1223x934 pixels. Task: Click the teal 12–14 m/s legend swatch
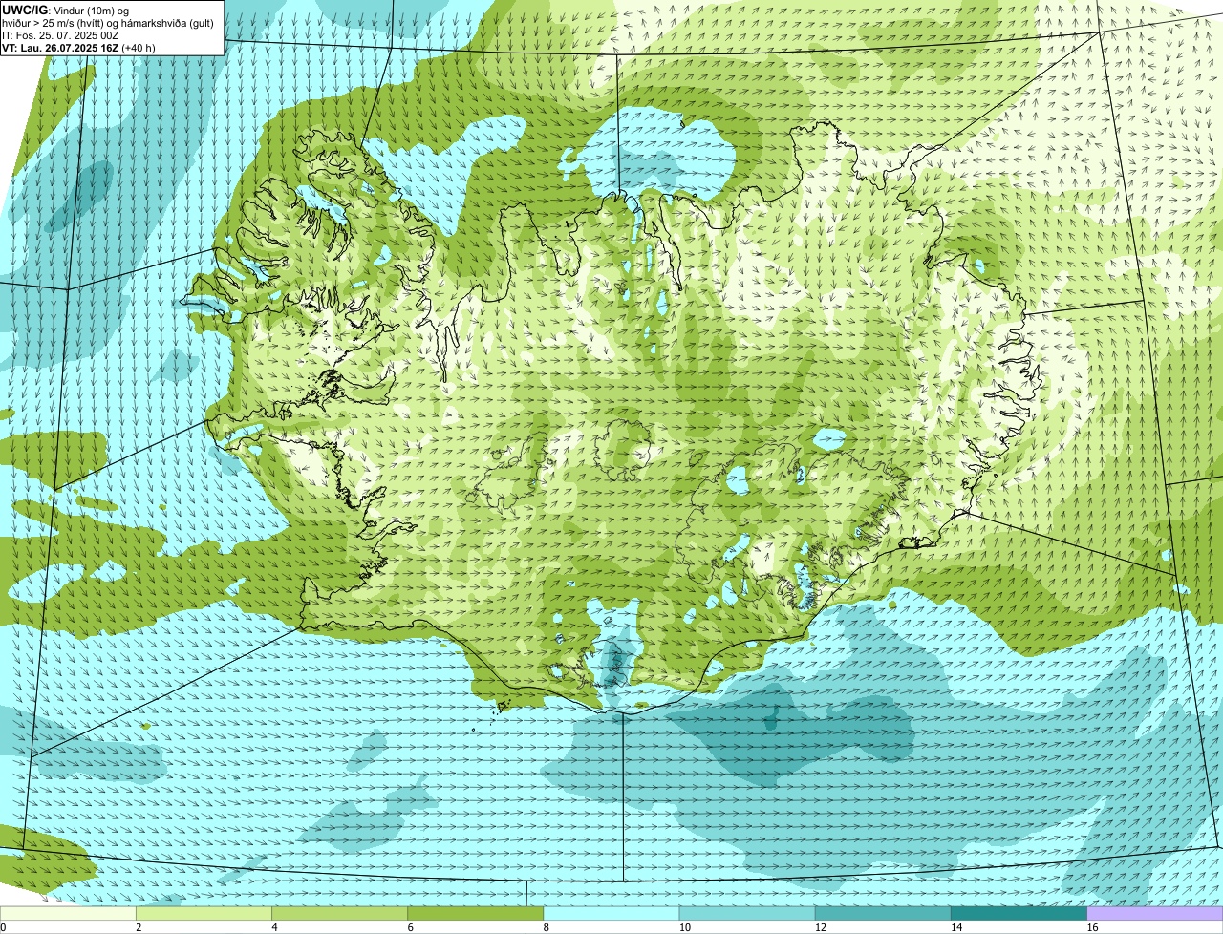coord(883,913)
